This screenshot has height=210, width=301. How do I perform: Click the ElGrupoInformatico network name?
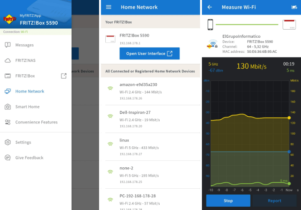tap(241, 36)
